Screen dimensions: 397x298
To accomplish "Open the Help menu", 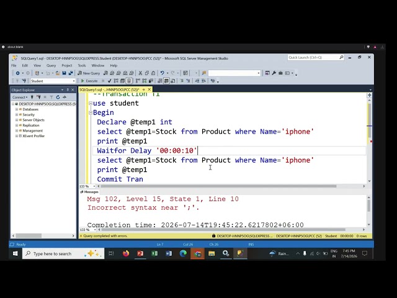I will point(114,65).
